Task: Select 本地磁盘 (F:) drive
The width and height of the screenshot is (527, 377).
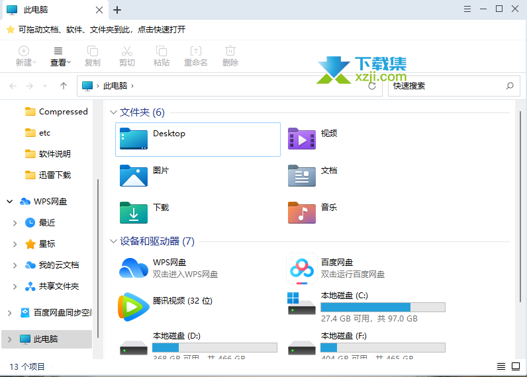Action: tap(366, 346)
